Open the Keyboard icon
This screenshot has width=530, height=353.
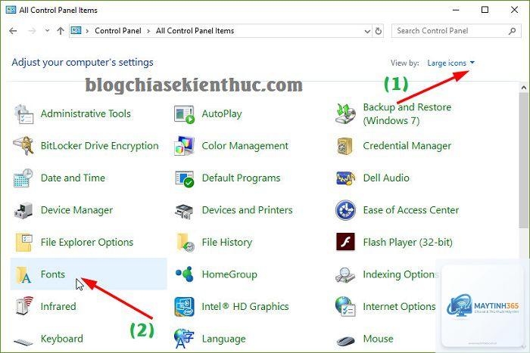23,342
